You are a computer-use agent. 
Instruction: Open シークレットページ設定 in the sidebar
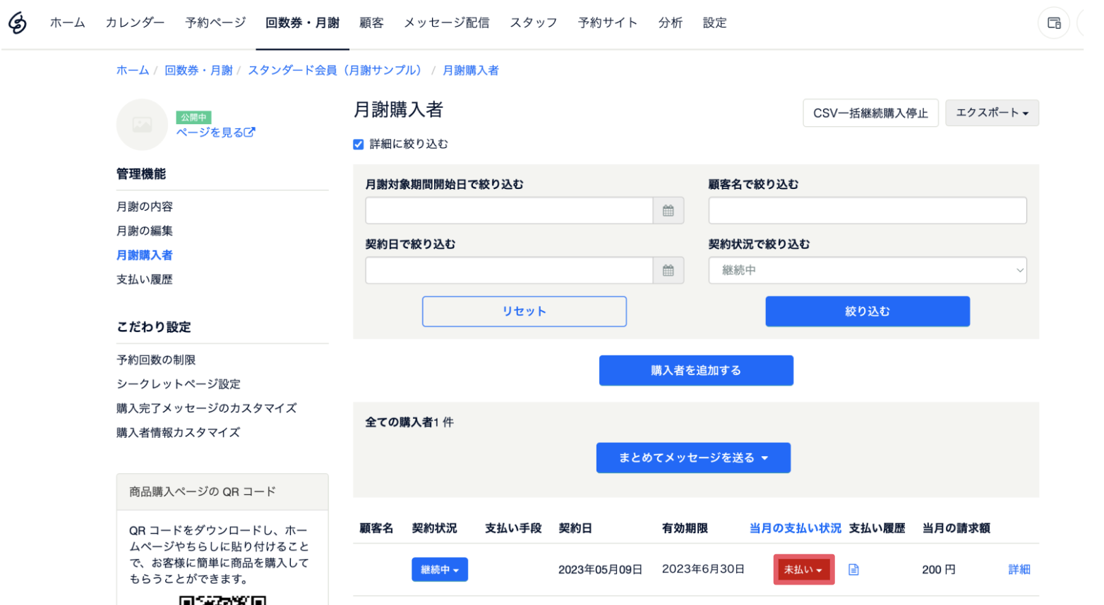[x=179, y=384]
